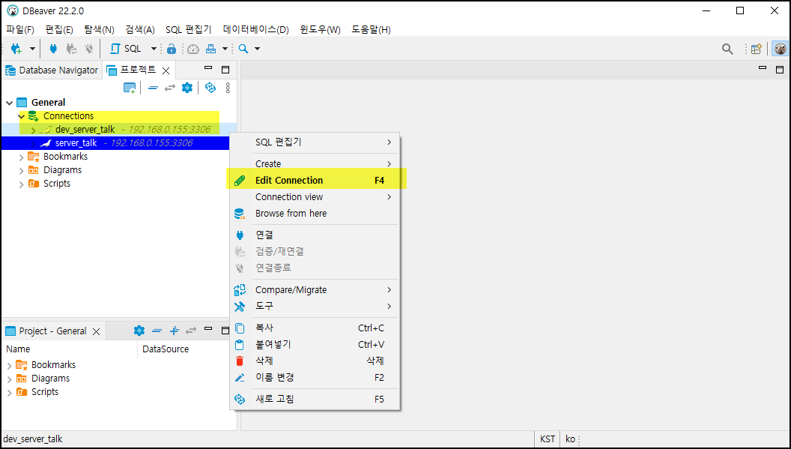This screenshot has height=449, width=791.
Task: Close the Project - General tab
Action: tap(96, 332)
